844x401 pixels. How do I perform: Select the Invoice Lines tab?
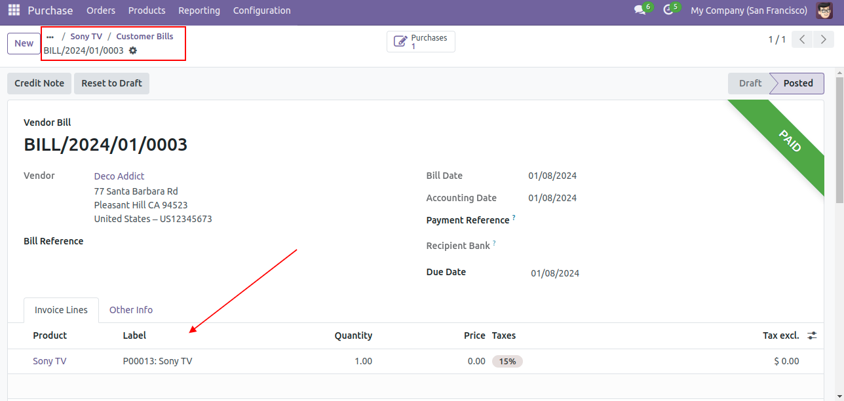(x=61, y=310)
